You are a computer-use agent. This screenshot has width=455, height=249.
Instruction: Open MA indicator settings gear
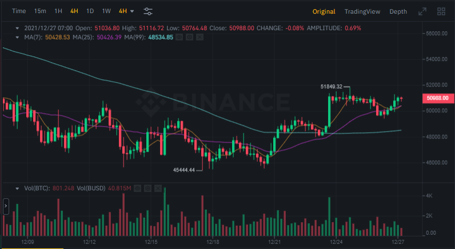point(189,37)
